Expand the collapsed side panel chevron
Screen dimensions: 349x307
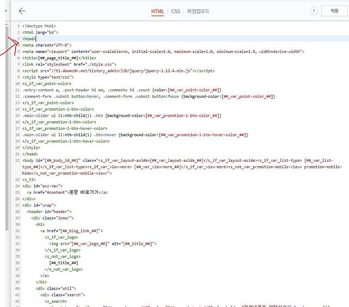[x=6, y=11]
